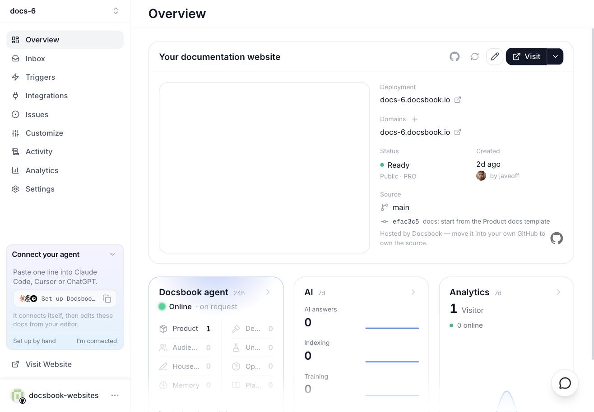Click the pencil edit icon button

(495, 56)
